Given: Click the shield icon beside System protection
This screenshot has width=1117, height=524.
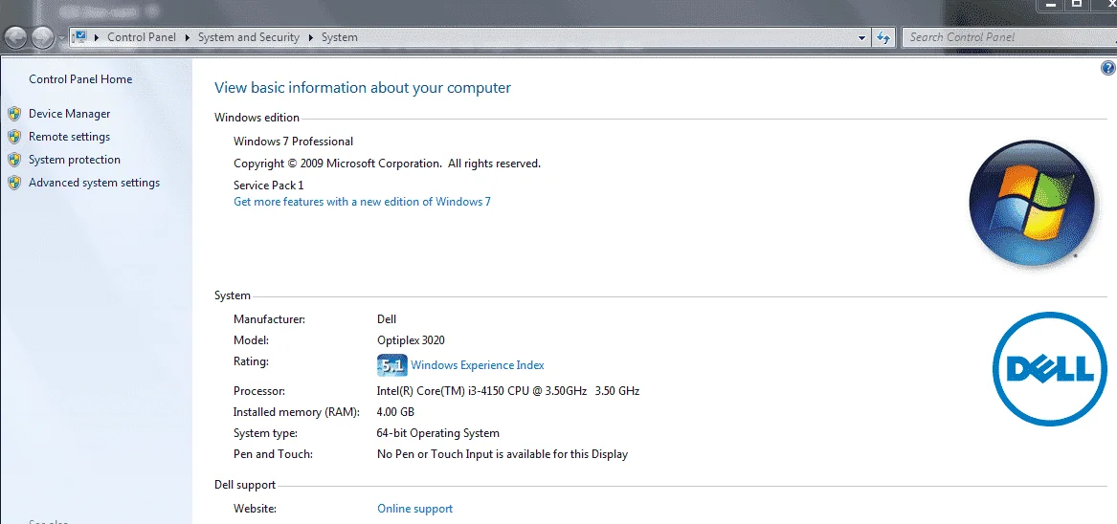Looking at the screenshot, I should [x=14, y=160].
